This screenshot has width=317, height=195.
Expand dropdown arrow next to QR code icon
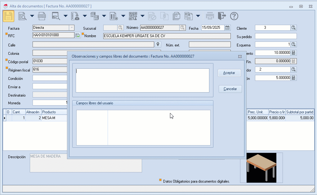[142, 16]
